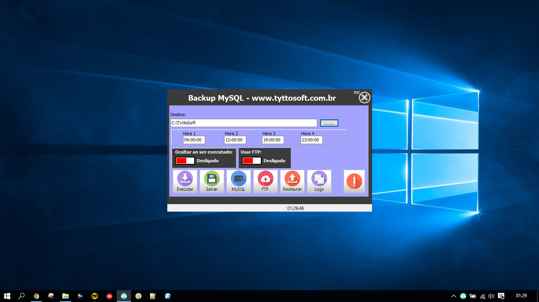Toggle the 'Ocultar ao ser executado' switch

pos(185,161)
